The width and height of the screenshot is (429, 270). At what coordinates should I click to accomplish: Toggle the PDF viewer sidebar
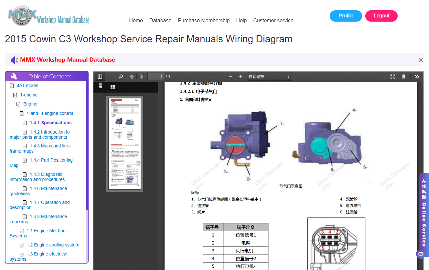100,77
